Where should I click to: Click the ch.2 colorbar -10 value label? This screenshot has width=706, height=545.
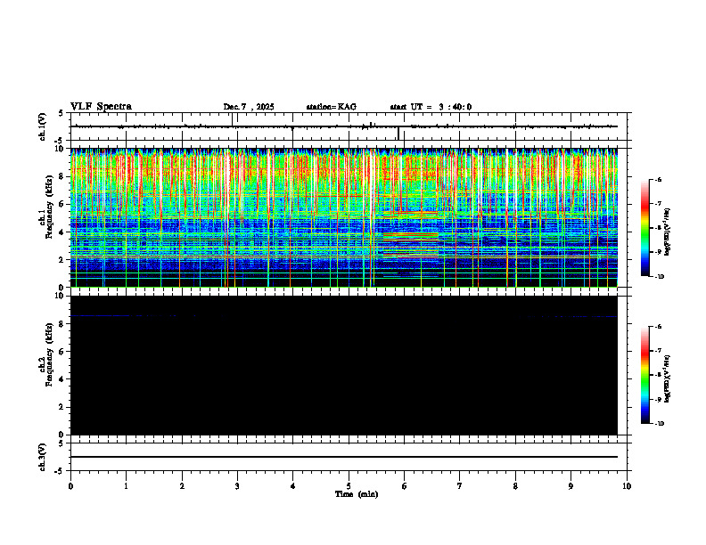pyautogui.click(x=659, y=424)
